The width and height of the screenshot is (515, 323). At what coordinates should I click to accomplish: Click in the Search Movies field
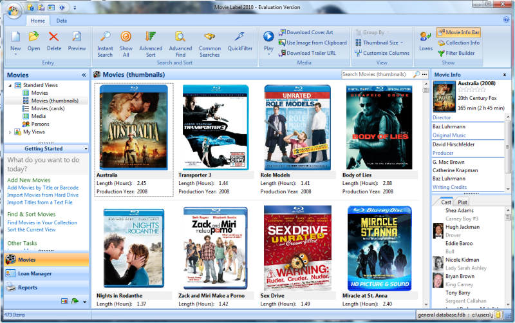click(377, 74)
